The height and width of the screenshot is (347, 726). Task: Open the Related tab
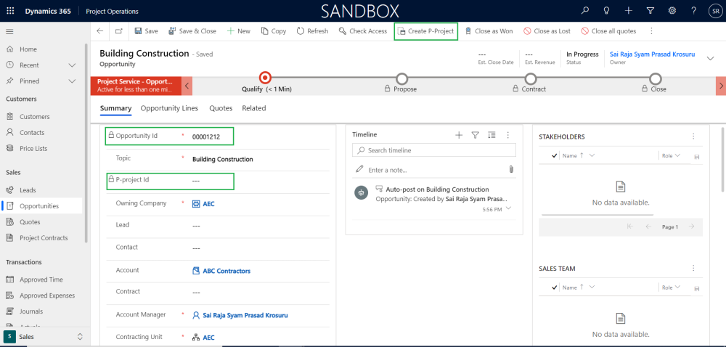(253, 108)
